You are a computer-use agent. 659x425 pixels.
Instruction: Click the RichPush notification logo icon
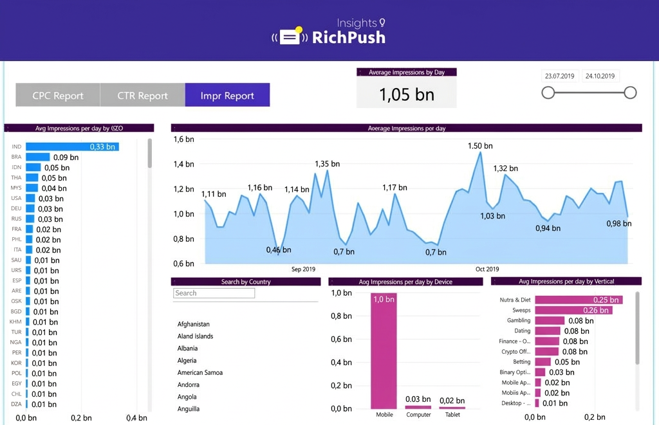click(290, 37)
